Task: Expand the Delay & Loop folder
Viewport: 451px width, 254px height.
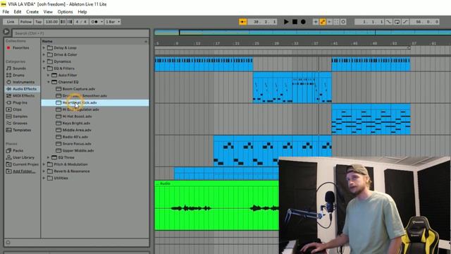Action: tap(44, 48)
